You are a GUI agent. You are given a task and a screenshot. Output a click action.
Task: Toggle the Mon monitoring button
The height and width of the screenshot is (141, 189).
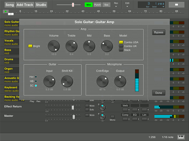[x=89, y=5]
